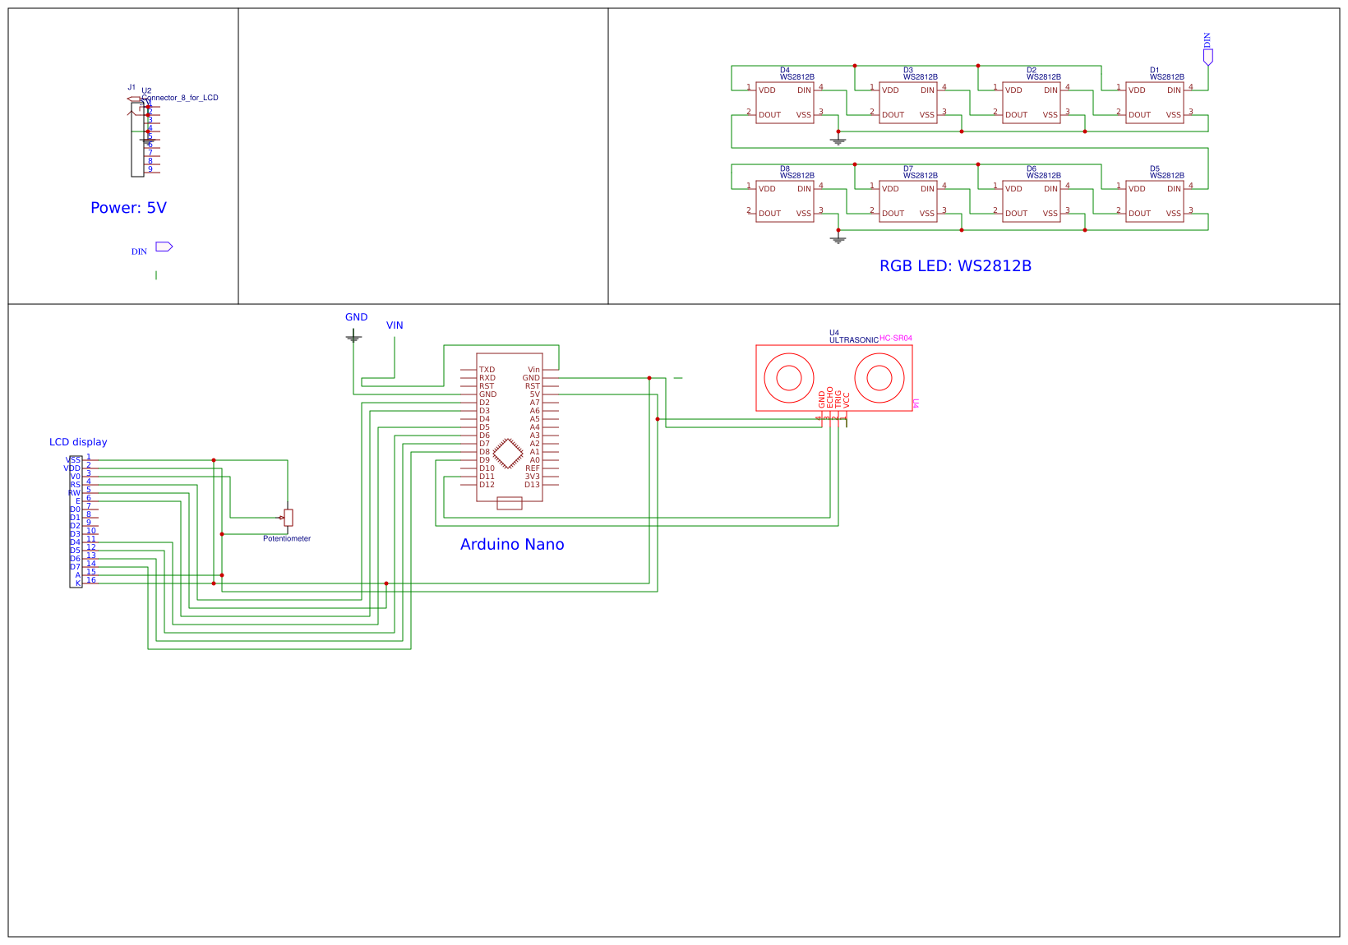The width and height of the screenshot is (1348, 945).
Task: Click the 'RGB LED: WS2812B' section title
Action: [955, 266]
